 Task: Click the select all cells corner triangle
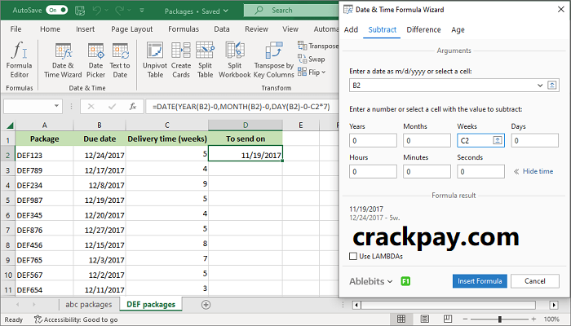(x=10, y=126)
